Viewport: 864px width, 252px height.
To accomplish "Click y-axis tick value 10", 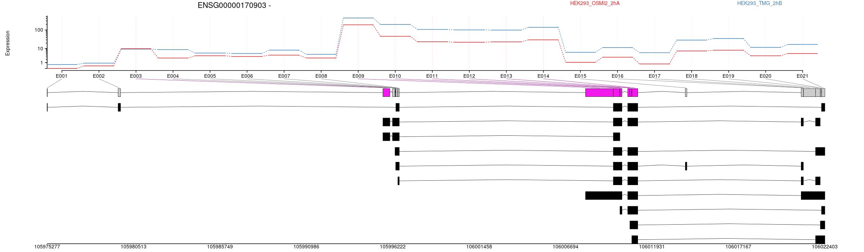I will pos(40,49).
